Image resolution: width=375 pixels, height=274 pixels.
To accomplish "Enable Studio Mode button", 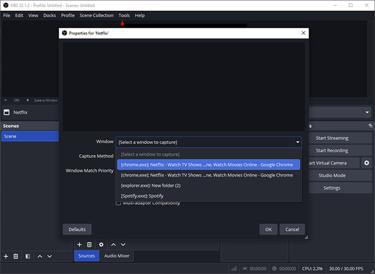I will [x=340, y=176].
